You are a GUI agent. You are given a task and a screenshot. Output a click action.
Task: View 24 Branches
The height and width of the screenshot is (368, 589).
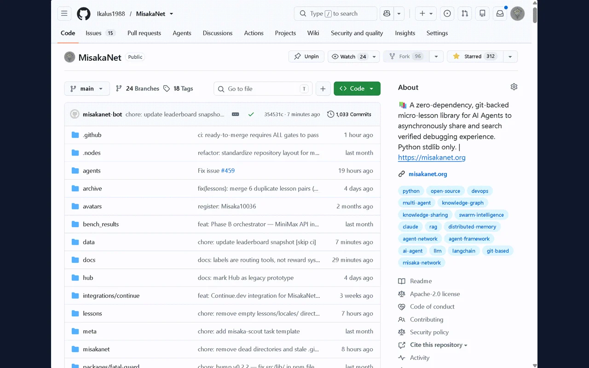138,88
